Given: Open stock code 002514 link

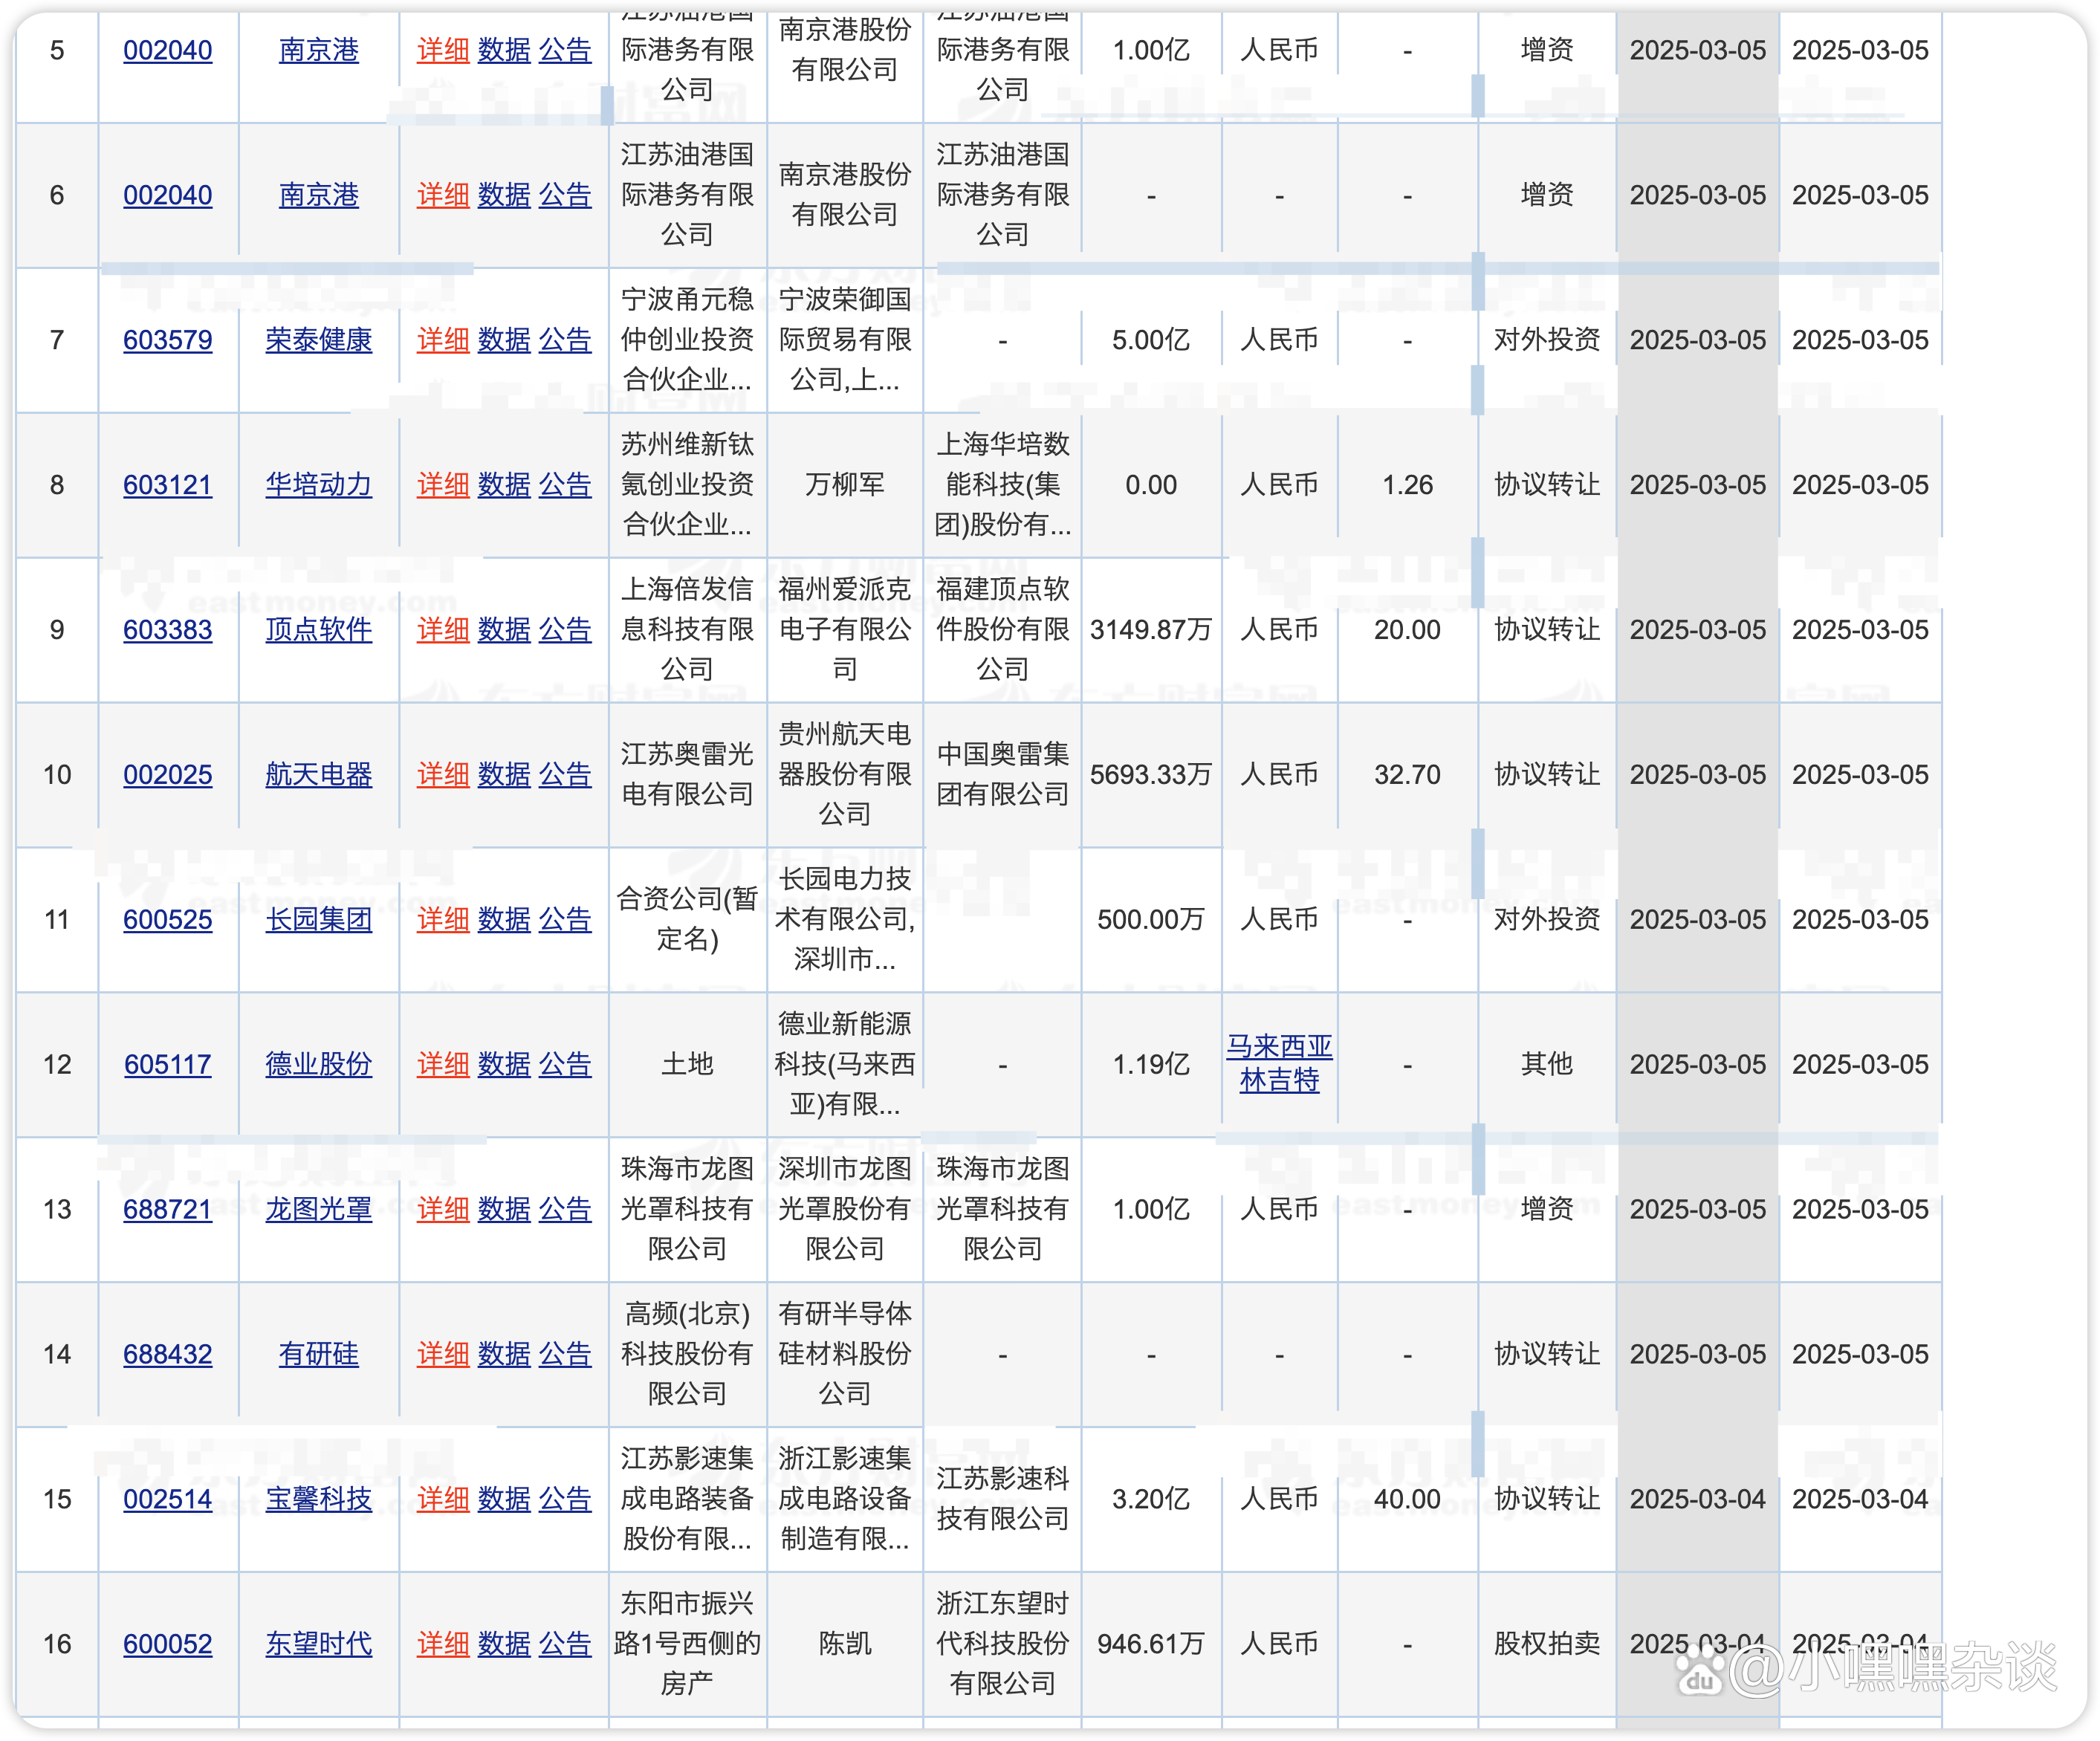Looking at the screenshot, I should 168,1499.
